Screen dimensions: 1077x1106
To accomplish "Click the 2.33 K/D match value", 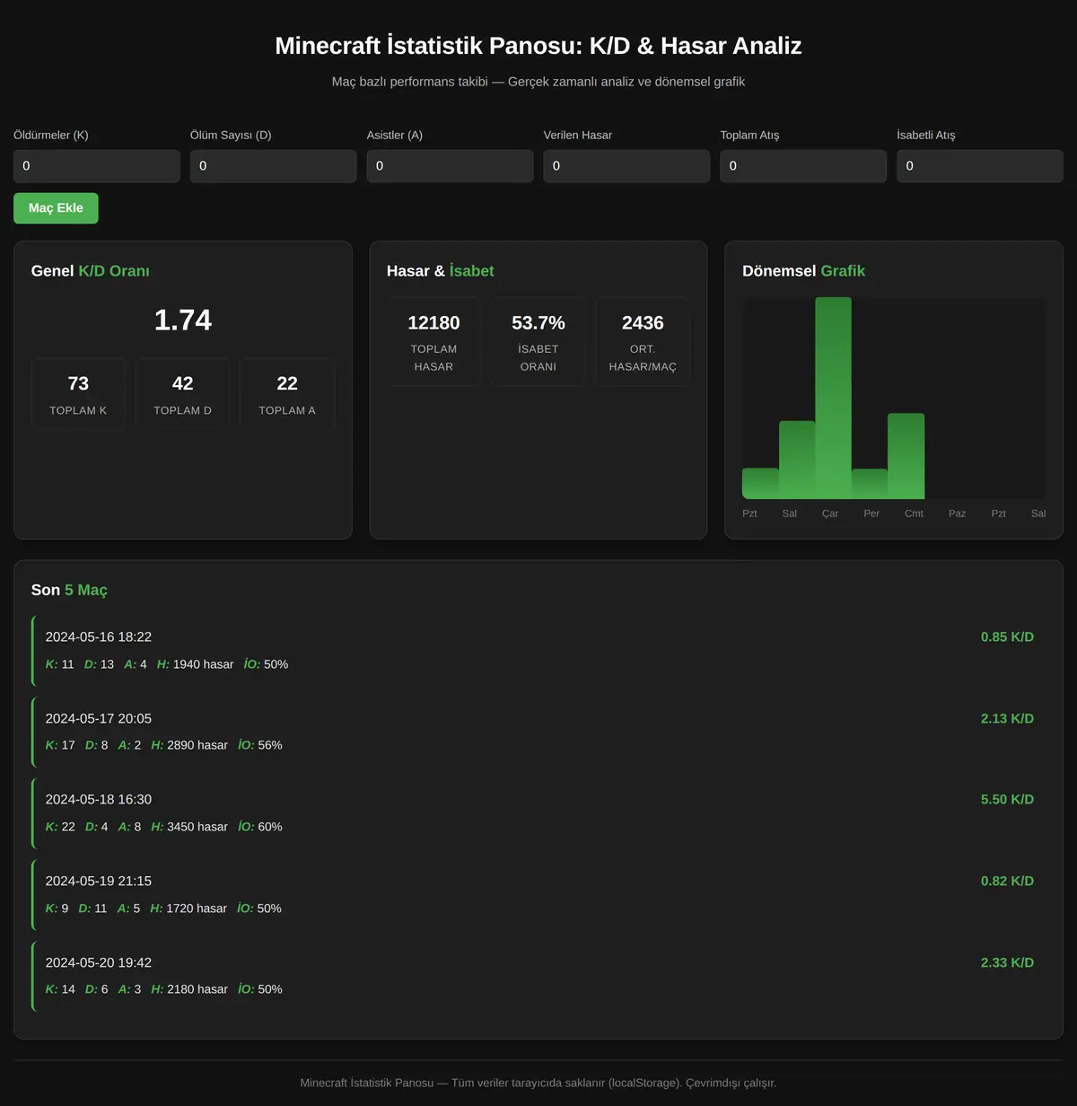I will click(1007, 963).
